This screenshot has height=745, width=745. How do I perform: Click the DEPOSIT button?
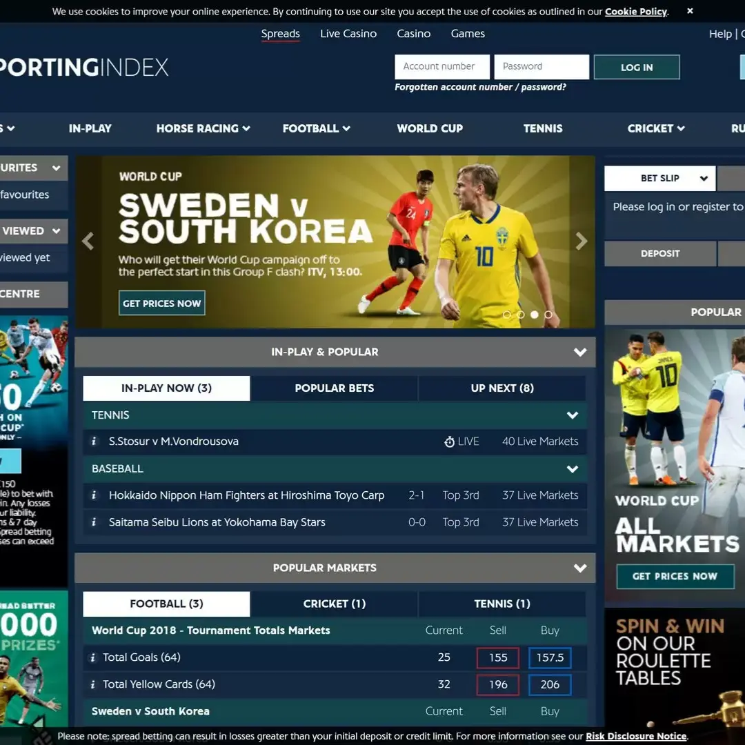pos(660,254)
